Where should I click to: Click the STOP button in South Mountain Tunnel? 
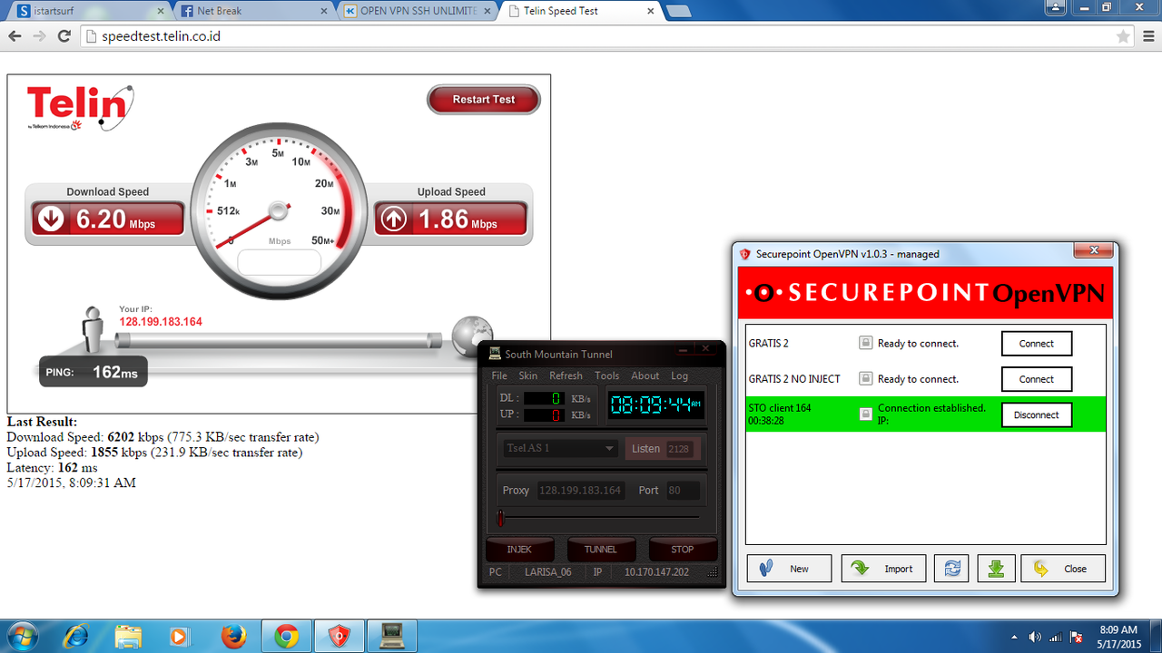click(x=683, y=549)
